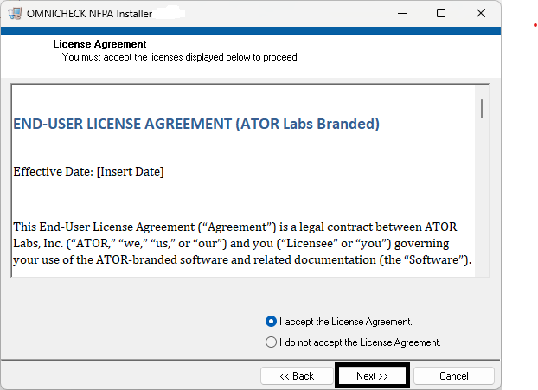Close the installer window
The height and width of the screenshot is (390, 538).
click(x=481, y=13)
